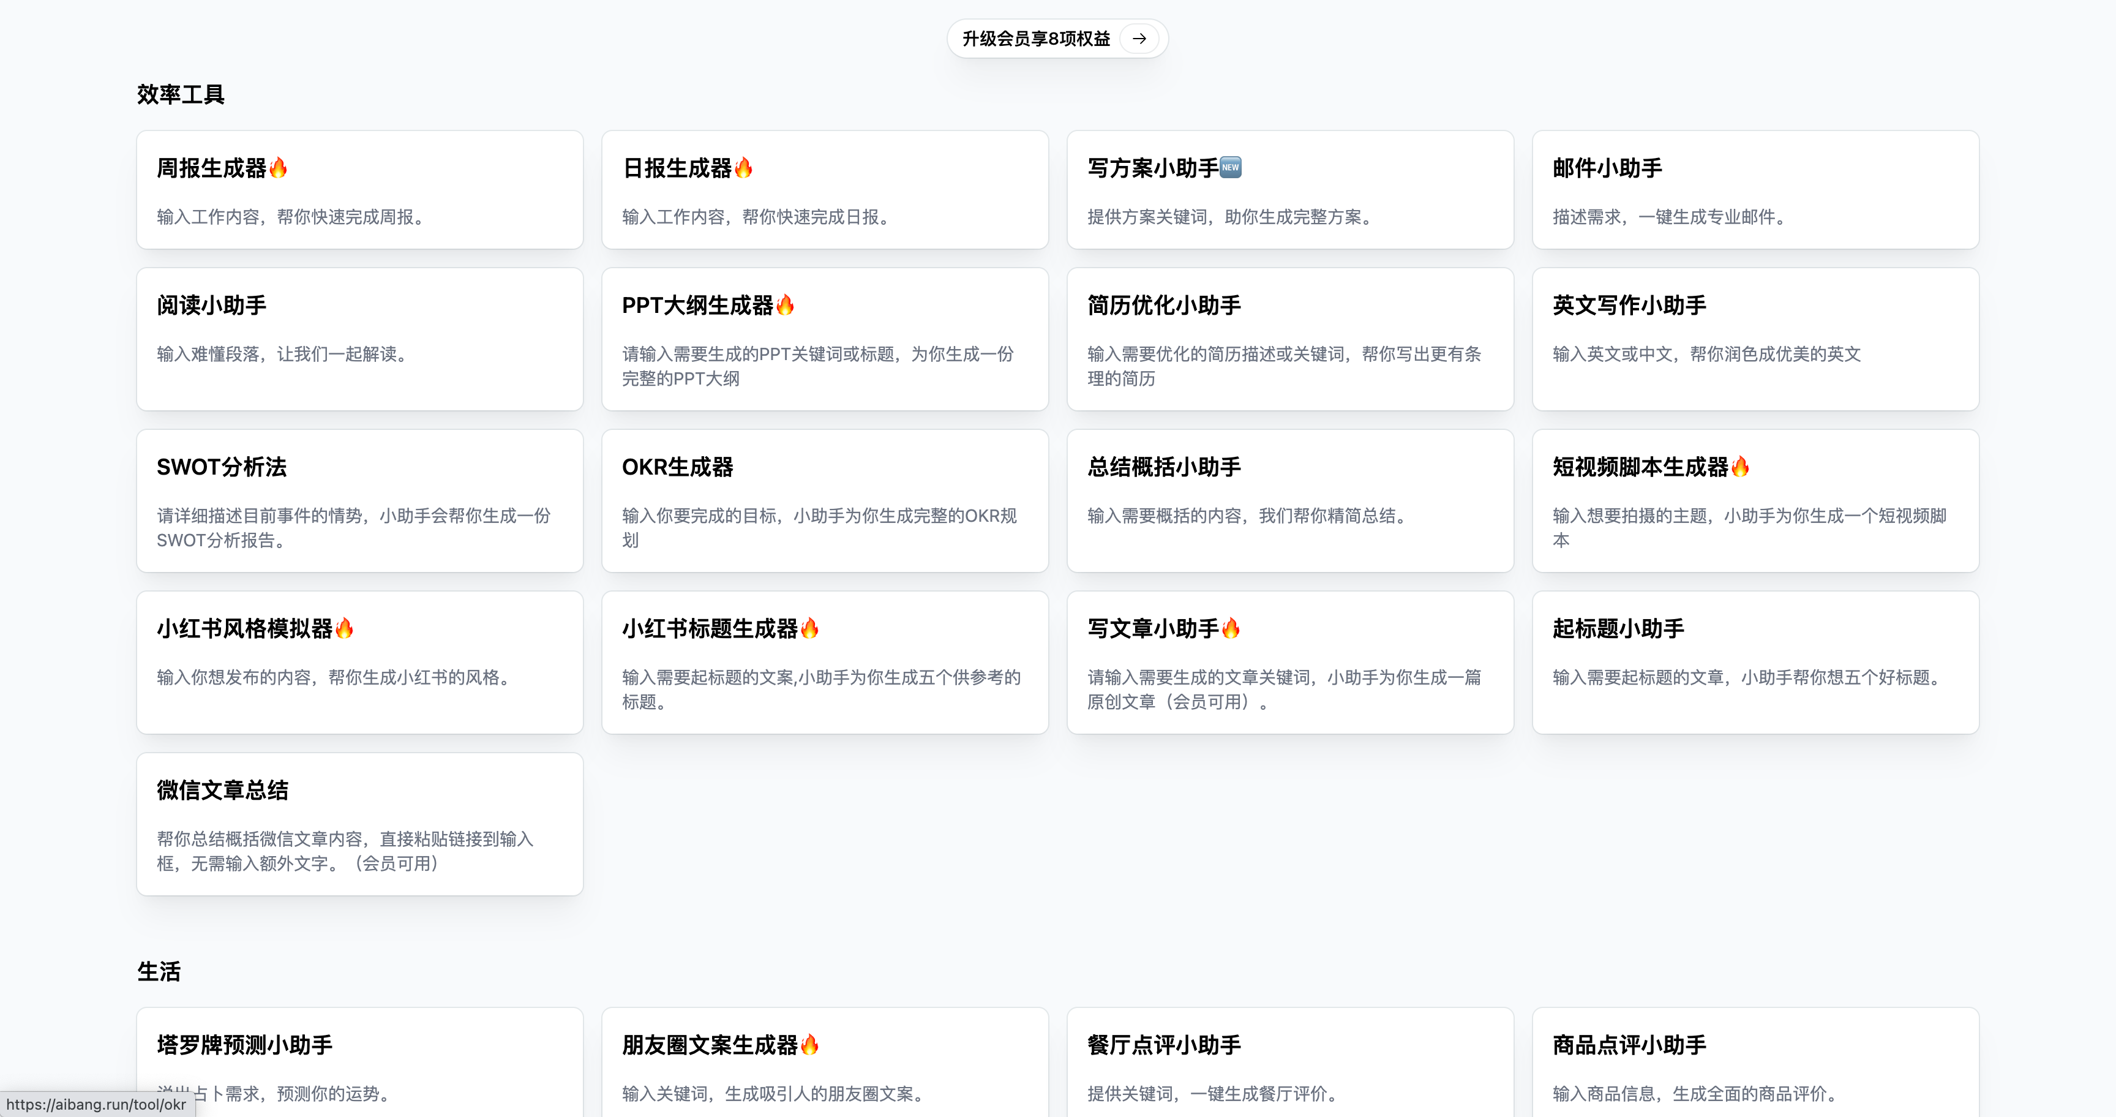This screenshot has height=1117, width=2116.
Task: Click the fire icon on PPT大纲生成器
Action: click(x=786, y=305)
